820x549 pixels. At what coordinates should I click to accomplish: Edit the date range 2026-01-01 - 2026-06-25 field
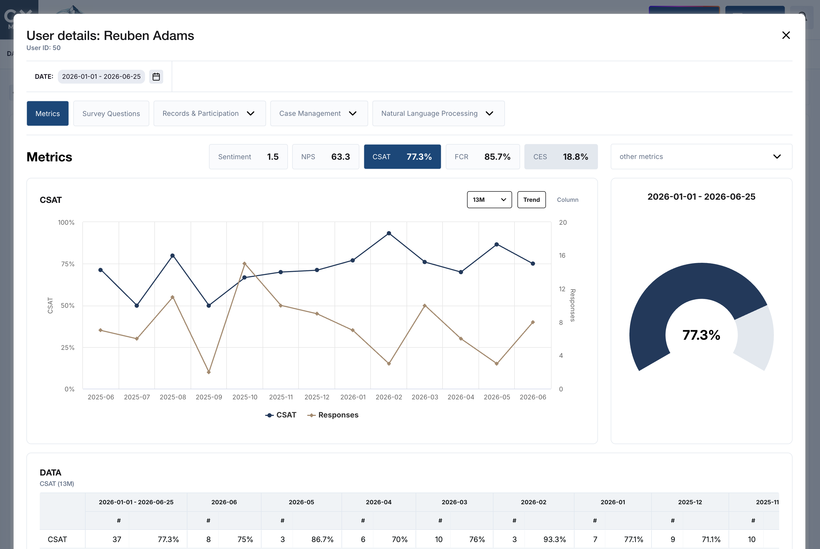pos(101,77)
